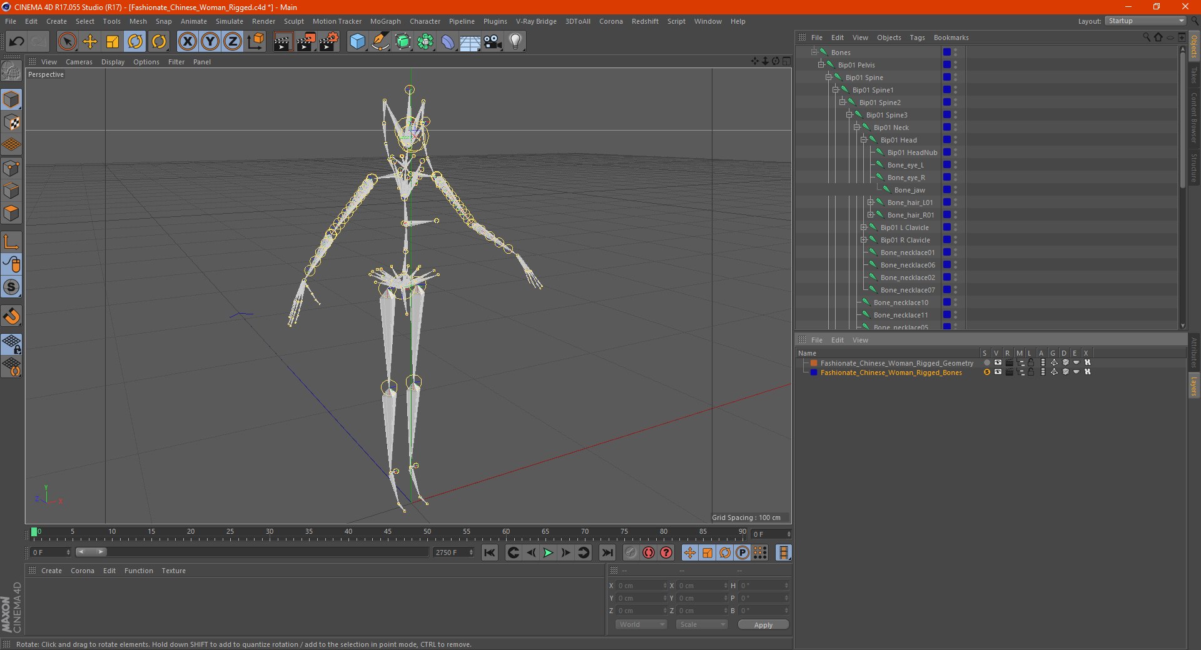Image resolution: width=1201 pixels, height=650 pixels.
Task: Select the Live Selection tool
Action: point(67,42)
